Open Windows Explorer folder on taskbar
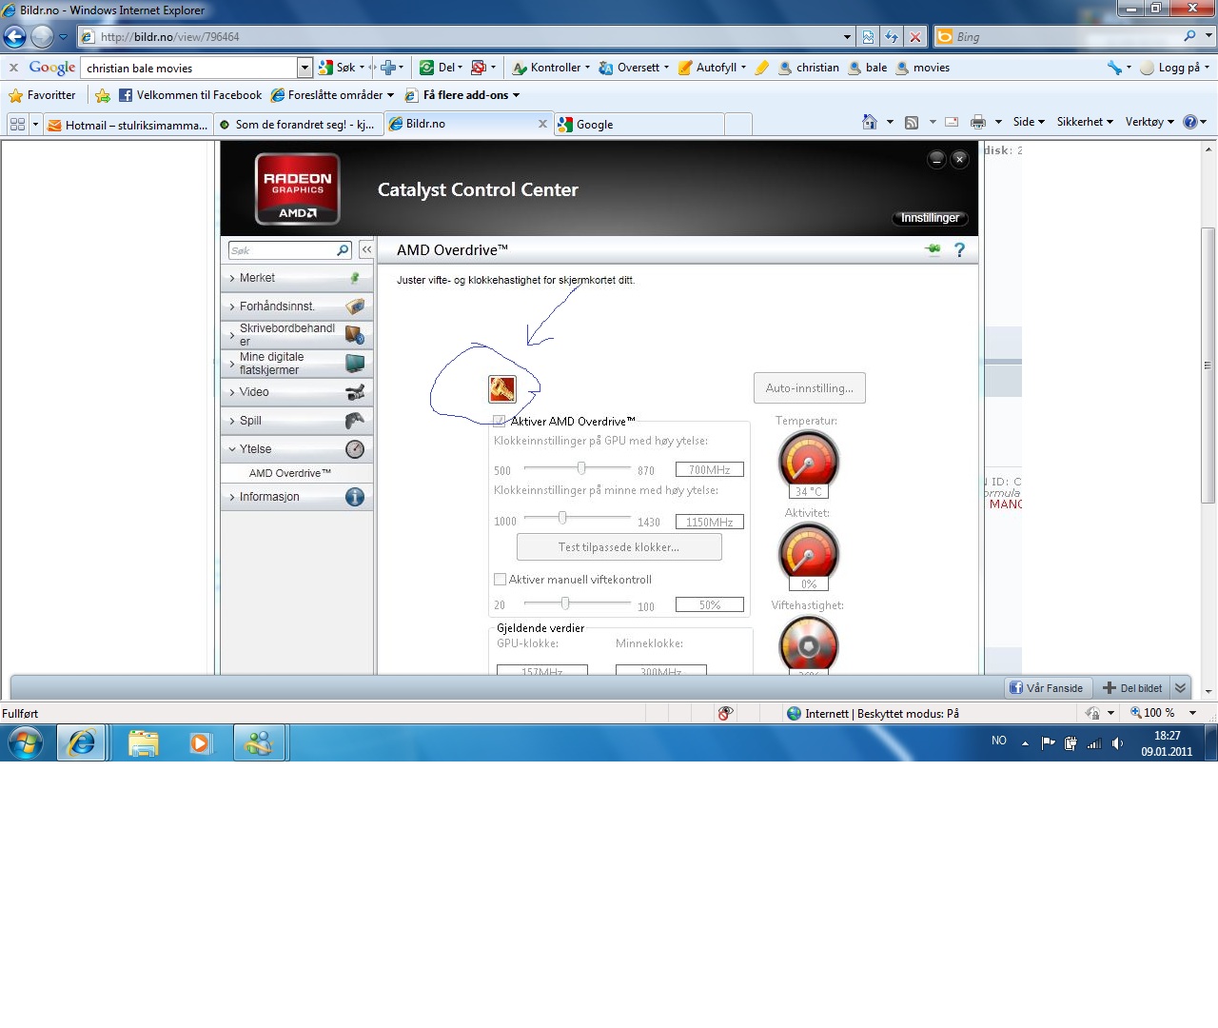Viewport: 1218px width, 1028px height. click(x=143, y=742)
